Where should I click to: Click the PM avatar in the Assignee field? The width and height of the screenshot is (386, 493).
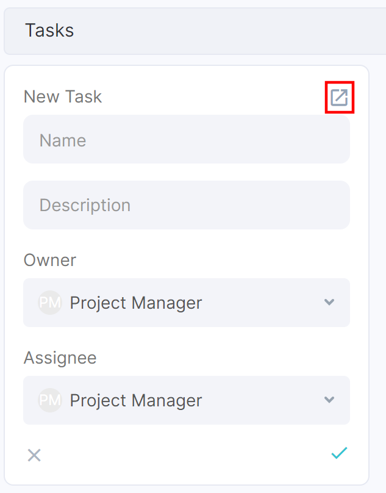50,400
